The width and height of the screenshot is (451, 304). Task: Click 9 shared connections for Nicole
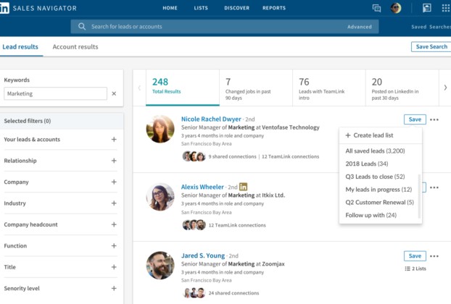click(x=233, y=156)
